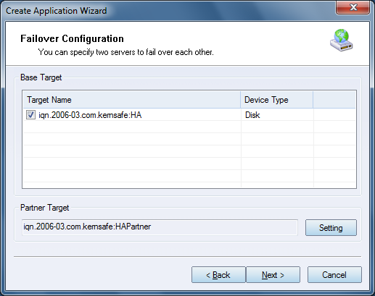Cancel the Create Application Wizard
Image resolution: width=375 pixels, height=296 pixels.
point(334,274)
